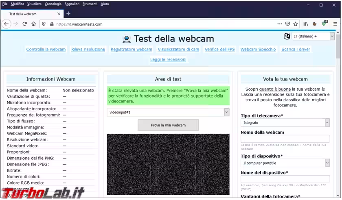Open the Segnalibri menu
The height and width of the screenshot is (200, 342).
pos(72,4)
